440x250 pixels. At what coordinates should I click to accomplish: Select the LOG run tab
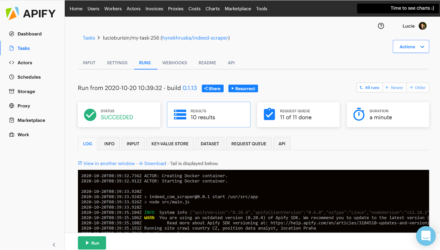[88, 144]
